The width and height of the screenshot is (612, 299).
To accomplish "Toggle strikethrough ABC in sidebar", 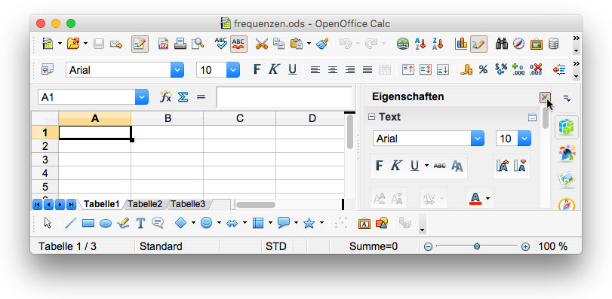I will [x=439, y=166].
